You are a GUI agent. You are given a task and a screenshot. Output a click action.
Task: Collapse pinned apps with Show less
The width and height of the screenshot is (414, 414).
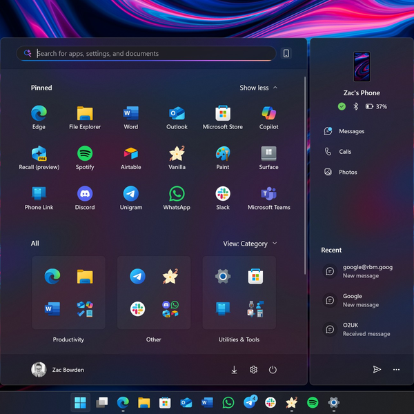click(x=259, y=88)
